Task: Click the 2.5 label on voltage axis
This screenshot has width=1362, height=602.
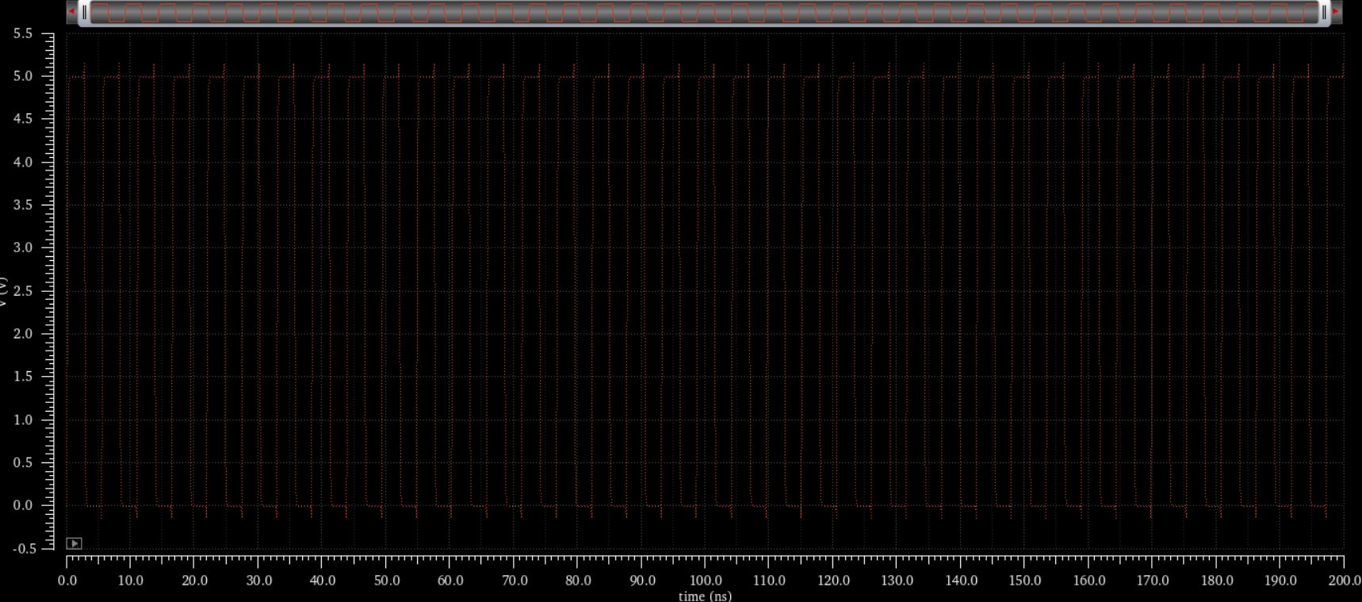Action: [x=23, y=291]
